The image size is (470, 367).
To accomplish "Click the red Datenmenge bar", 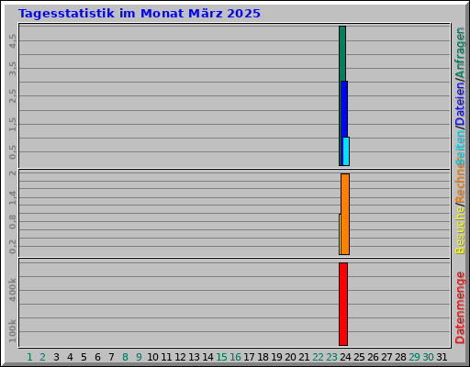I will [x=343, y=304].
